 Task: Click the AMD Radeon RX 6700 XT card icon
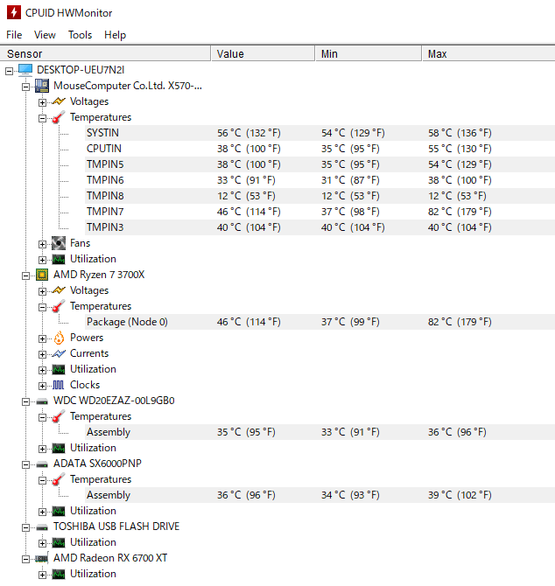coord(41,558)
